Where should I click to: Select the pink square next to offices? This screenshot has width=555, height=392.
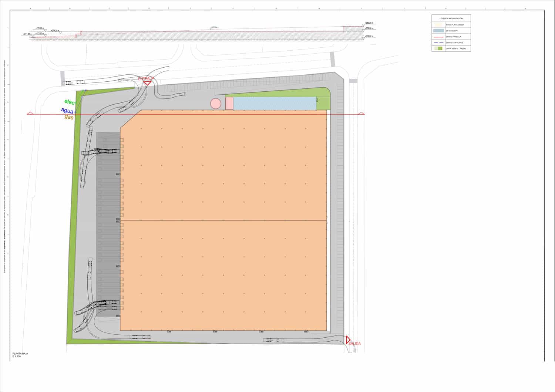pyautogui.click(x=229, y=103)
